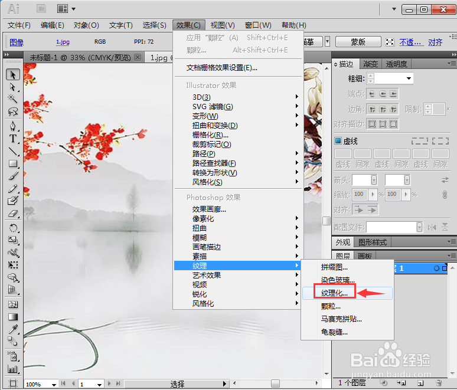The height and width of the screenshot is (390, 457).
Task: Click the trash icon in Layers panel
Action: 439,383
